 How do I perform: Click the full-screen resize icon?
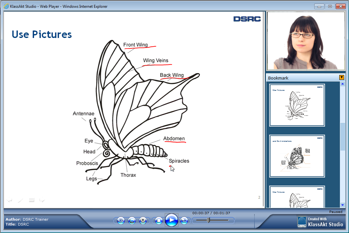(x=184, y=221)
